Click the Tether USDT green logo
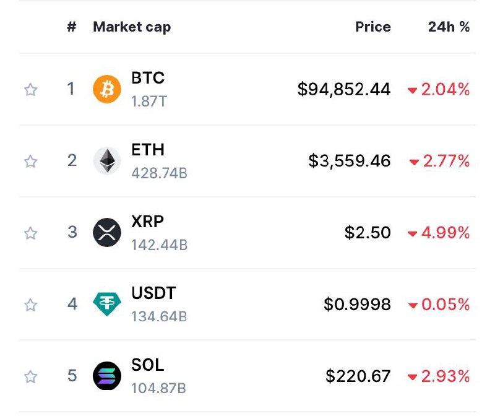This screenshot has width=495, height=416. [x=106, y=304]
